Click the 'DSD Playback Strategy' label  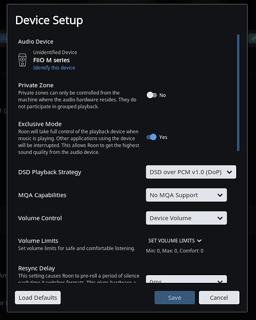[x=49, y=172]
